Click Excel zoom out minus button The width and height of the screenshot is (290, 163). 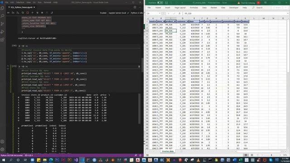[x=262, y=155]
